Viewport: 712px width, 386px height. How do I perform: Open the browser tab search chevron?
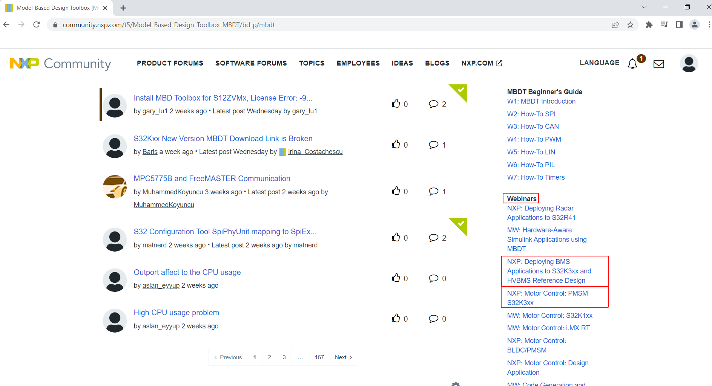tap(644, 7)
